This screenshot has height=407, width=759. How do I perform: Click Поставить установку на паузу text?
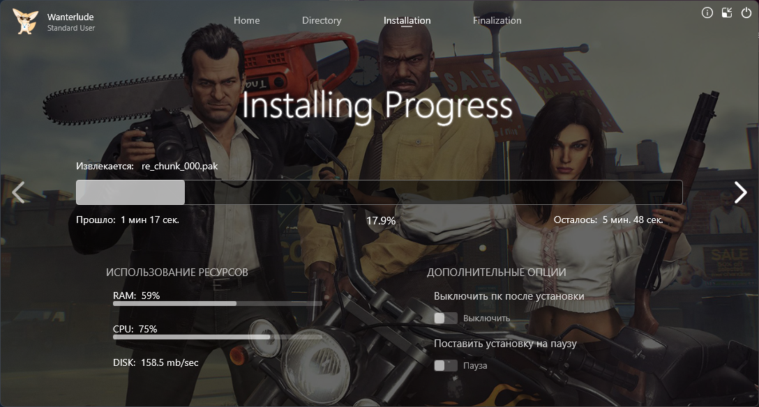click(505, 344)
